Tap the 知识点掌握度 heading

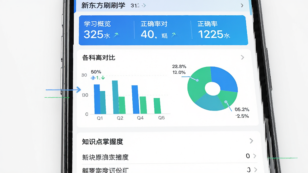102,142
